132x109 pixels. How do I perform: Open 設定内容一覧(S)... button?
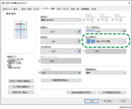(21, 92)
